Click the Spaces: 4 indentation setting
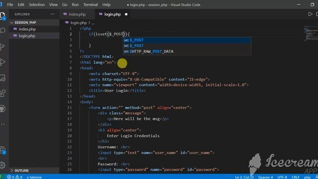318x179 pixels. [x=265, y=177]
